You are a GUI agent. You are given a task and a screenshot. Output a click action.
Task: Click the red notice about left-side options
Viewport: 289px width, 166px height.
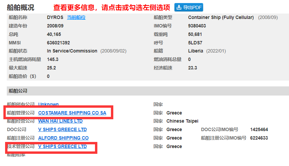tap(112, 7)
